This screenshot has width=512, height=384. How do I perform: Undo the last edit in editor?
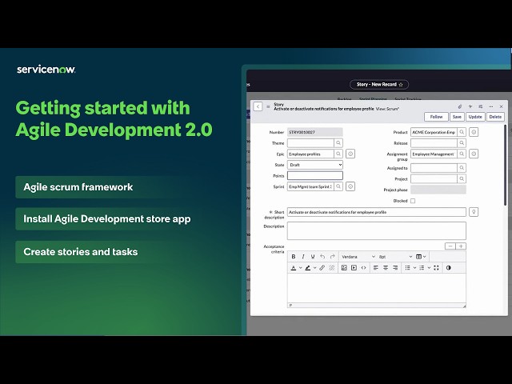point(322,257)
